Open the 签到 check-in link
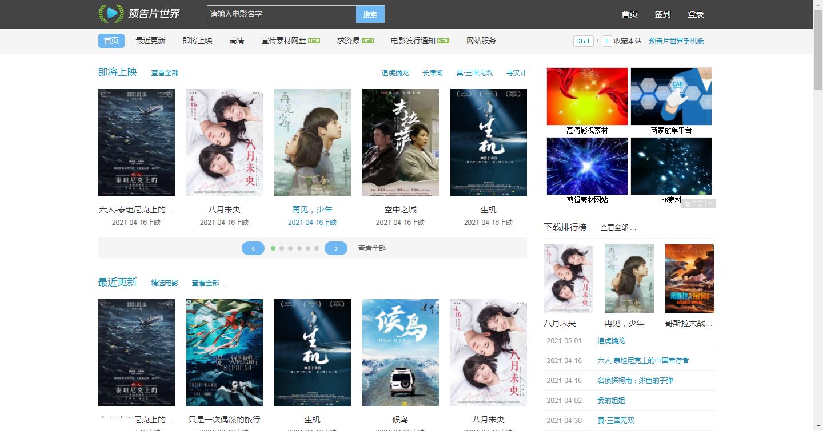 point(662,14)
